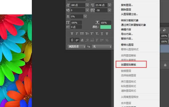Viewport: 169px width, 107px height.
Task: Toggle the swash OpenType button
Action: click(x=87, y=40)
